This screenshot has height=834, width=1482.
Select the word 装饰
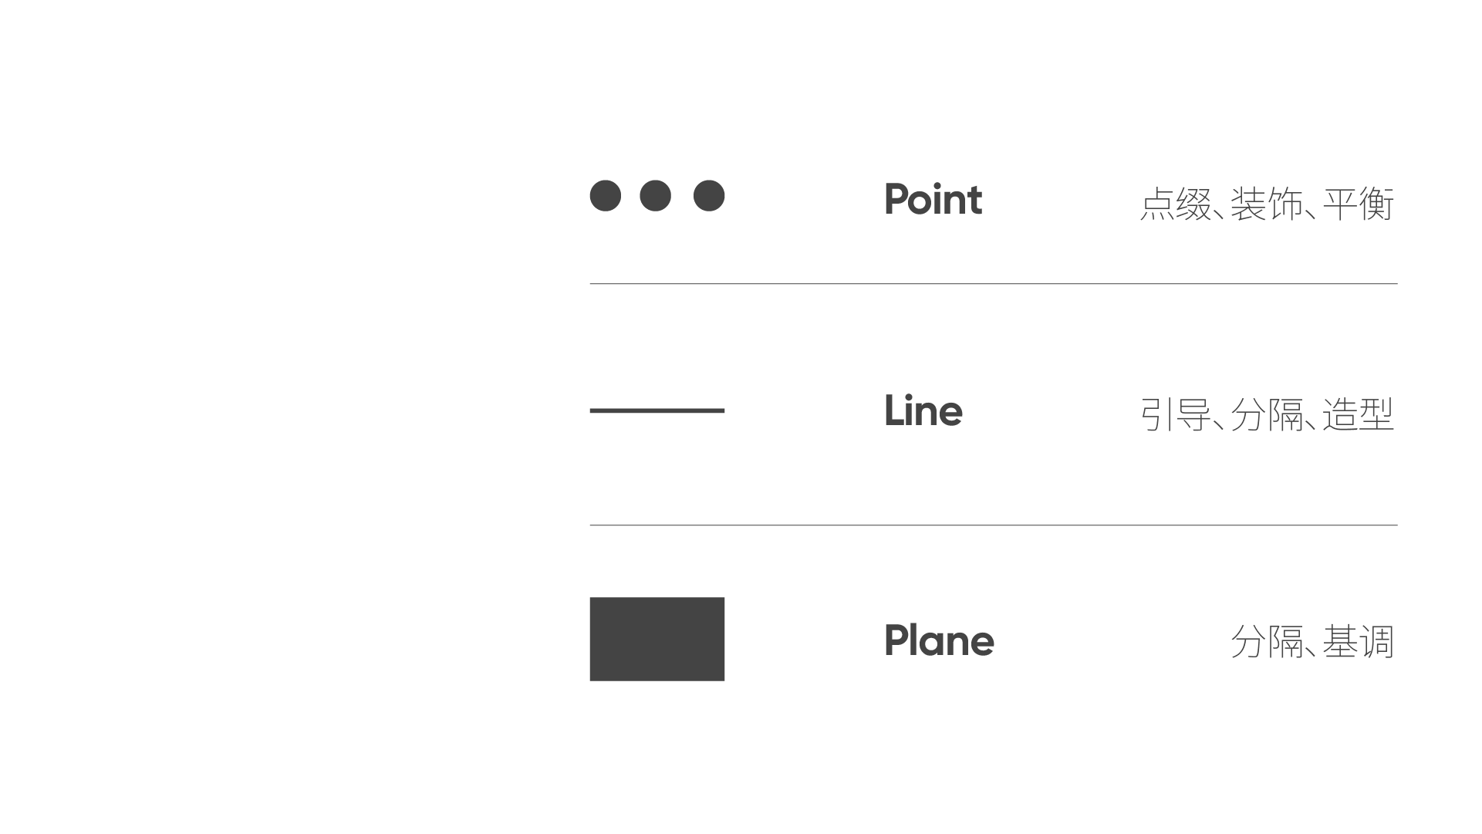(x=1266, y=204)
